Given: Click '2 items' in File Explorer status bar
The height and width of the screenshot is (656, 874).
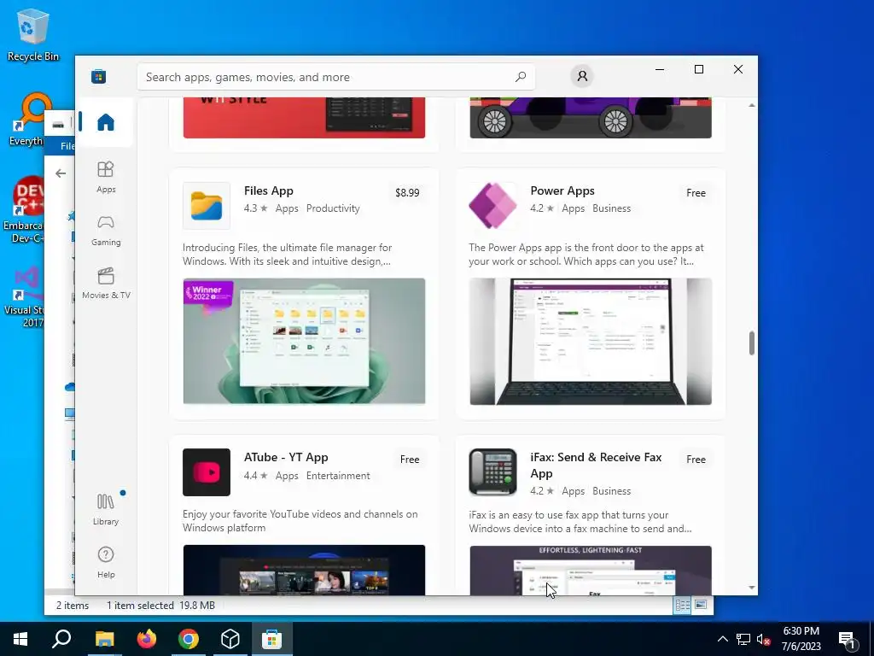Looking at the screenshot, I should click(x=73, y=606).
